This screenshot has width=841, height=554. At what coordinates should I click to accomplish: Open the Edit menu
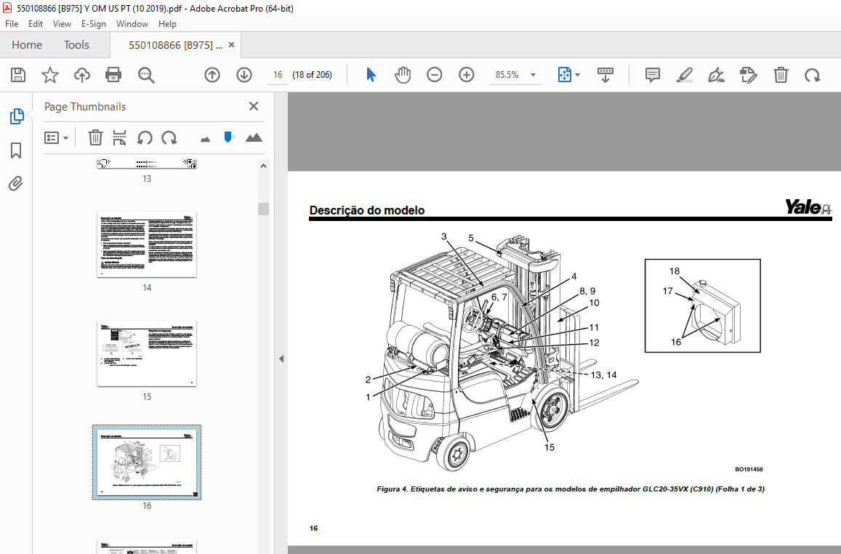tap(36, 23)
